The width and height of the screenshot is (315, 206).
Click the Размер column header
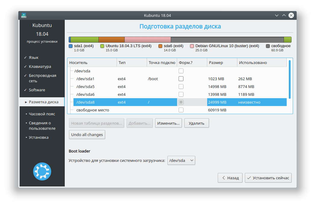click(222, 62)
